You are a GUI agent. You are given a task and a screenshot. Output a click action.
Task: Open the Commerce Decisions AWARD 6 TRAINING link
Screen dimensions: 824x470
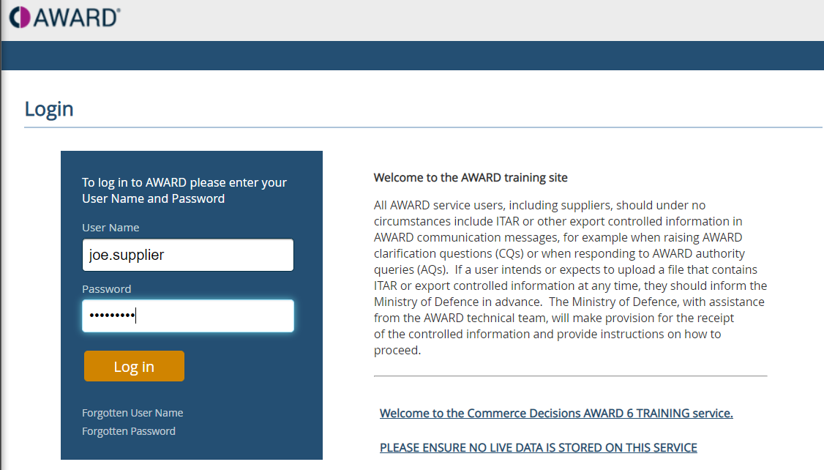(x=556, y=413)
